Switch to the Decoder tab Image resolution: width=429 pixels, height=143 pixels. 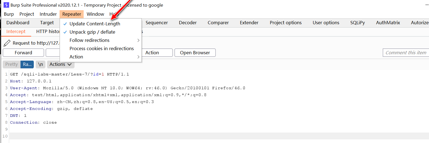coord(188,23)
